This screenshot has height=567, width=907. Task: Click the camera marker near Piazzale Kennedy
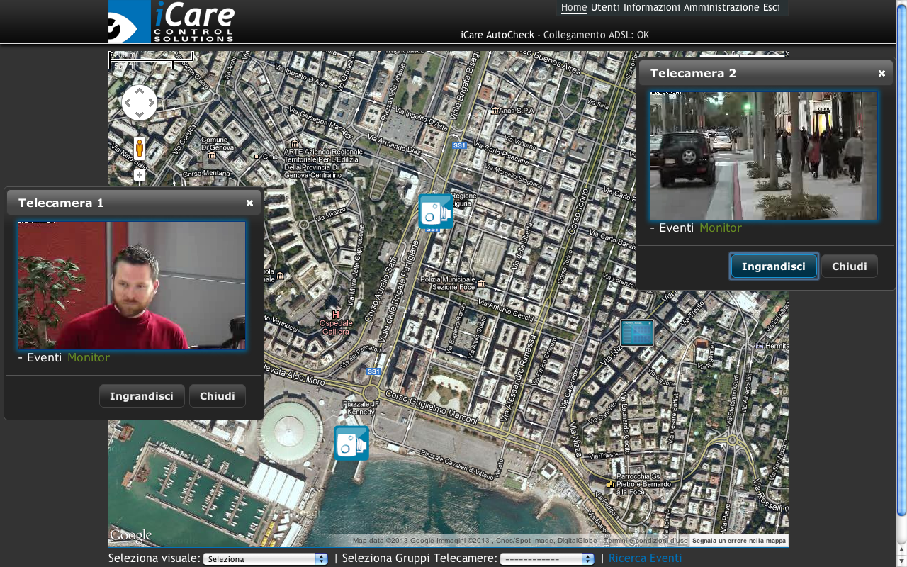(351, 443)
